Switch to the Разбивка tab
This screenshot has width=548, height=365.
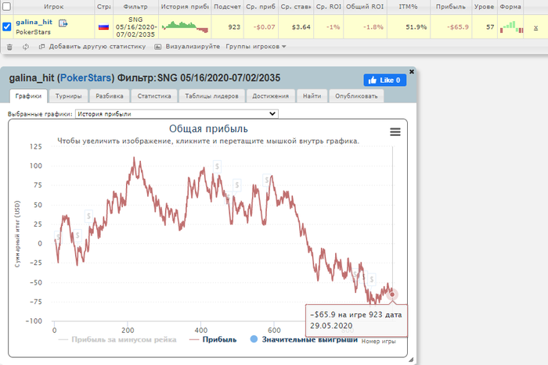[x=110, y=96]
